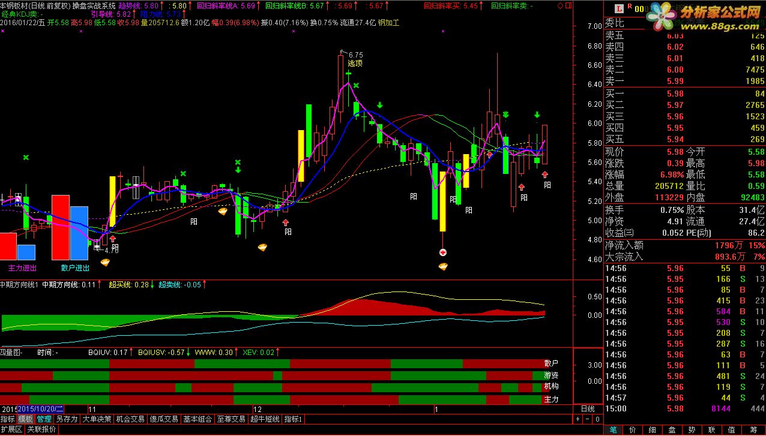Select the 值 tab in quote panel
This screenshot has width=766, height=436.
point(731,429)
